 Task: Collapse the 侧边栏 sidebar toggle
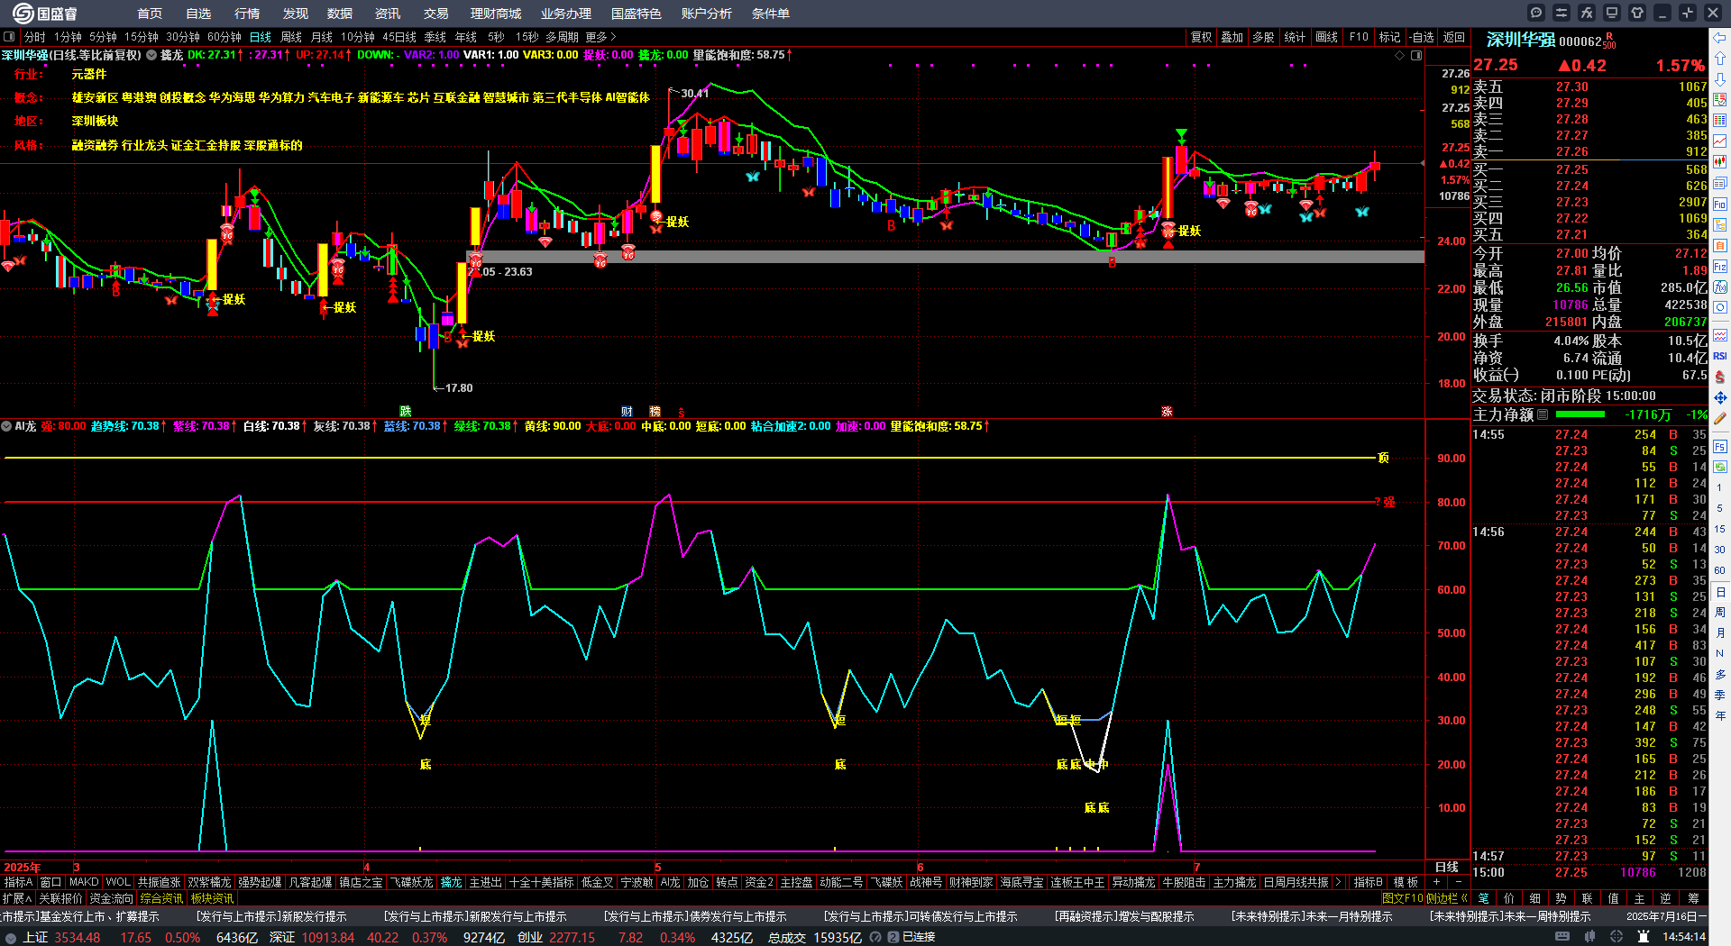point(1446,898)
